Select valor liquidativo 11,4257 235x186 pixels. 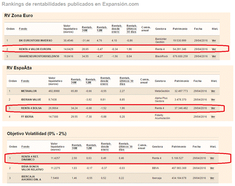55,158
